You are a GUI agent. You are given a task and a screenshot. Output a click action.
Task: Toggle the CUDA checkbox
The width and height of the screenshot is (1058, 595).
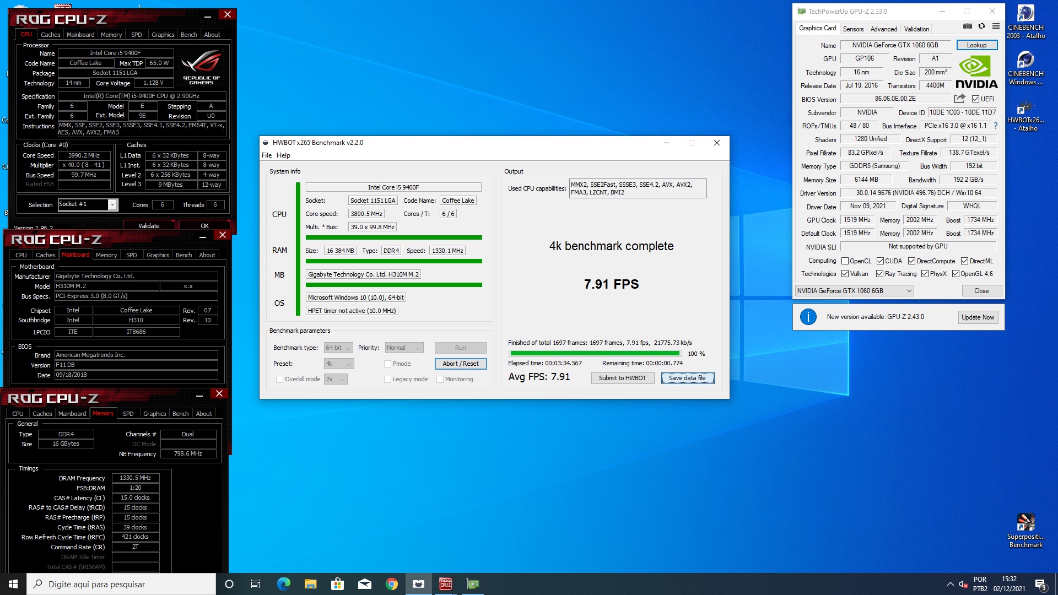click(880, 261)
